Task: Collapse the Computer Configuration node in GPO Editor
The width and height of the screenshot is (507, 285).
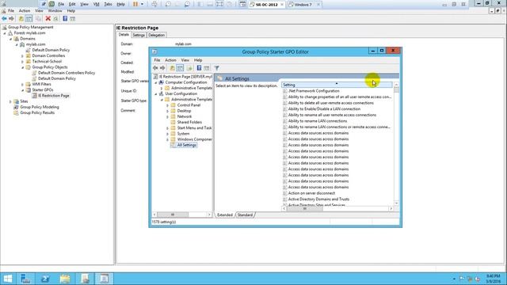Action: click(x=156, y=82)
